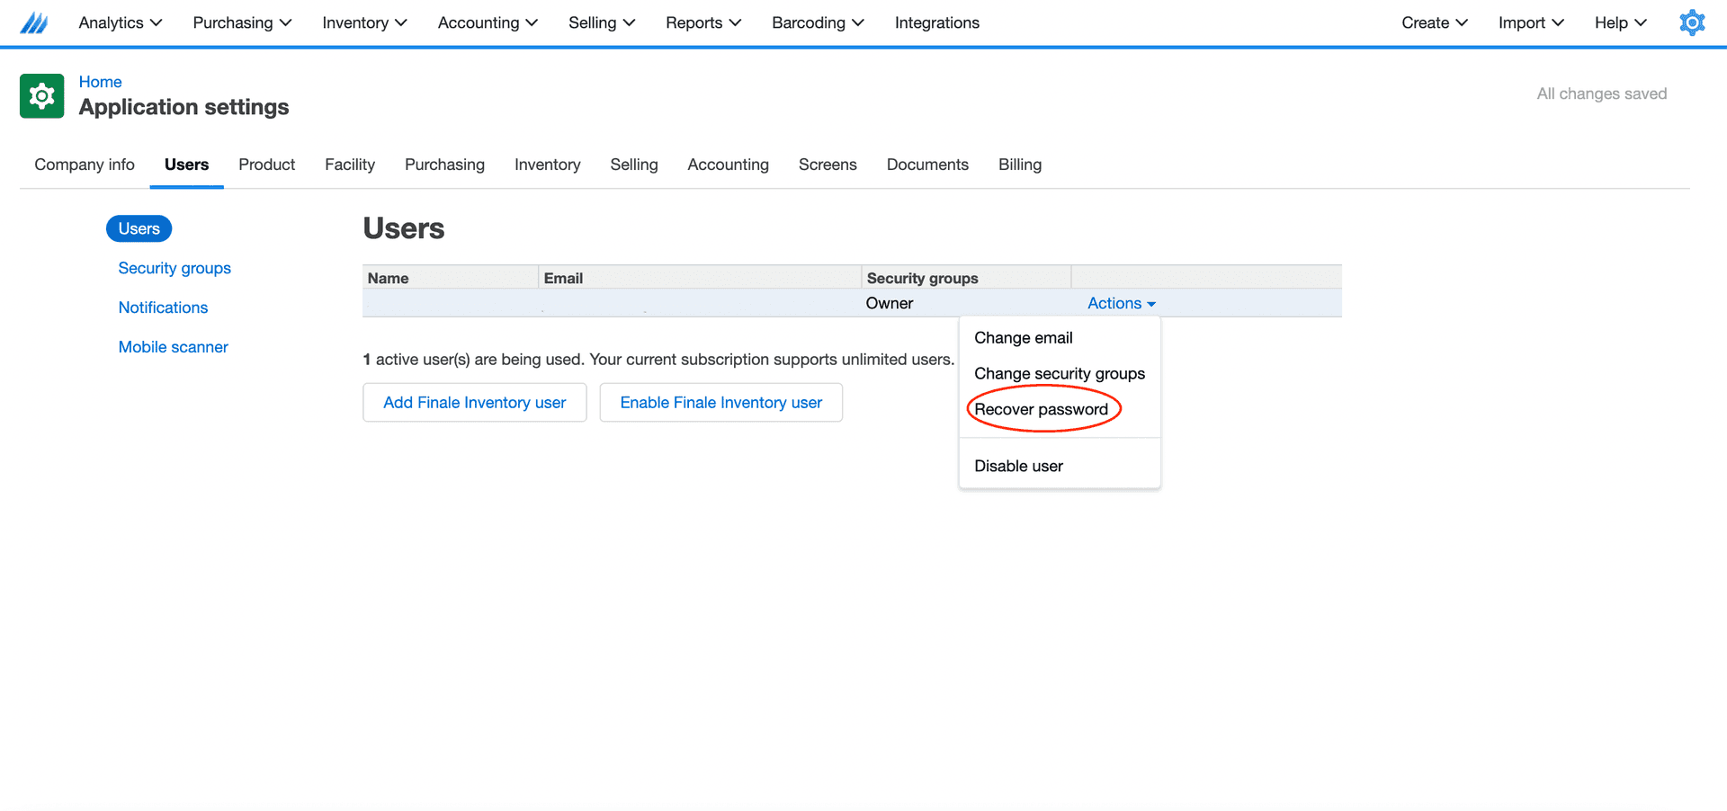This screenshot has height=811, width=1727.
Task: Open the blue settings gear icon
Action: coord(1691,22)
